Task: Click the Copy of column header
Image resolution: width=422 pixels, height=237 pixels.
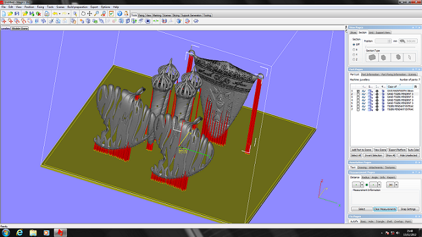Action: (399, 87)
